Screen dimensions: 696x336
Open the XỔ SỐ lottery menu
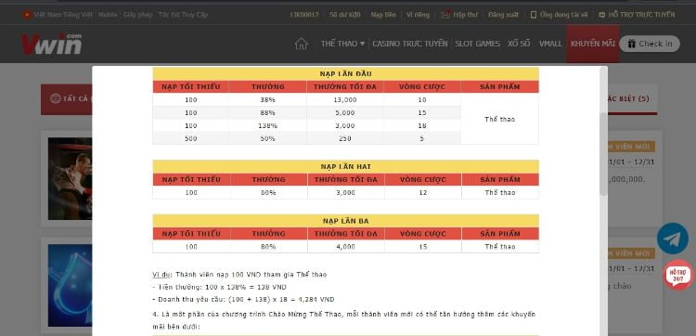tap(519, 44)
